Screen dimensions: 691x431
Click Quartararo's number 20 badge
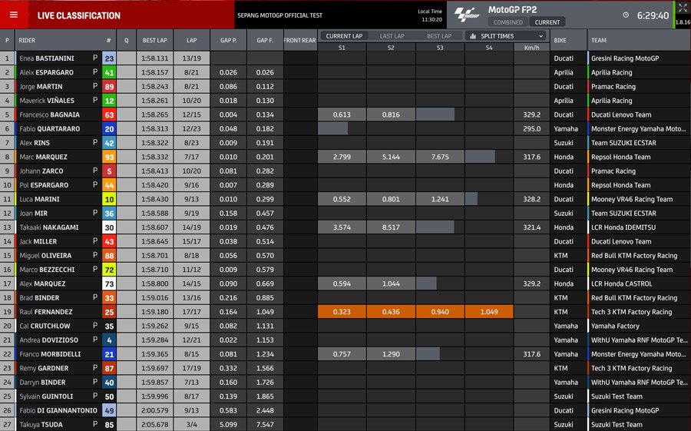coord(109,129)
